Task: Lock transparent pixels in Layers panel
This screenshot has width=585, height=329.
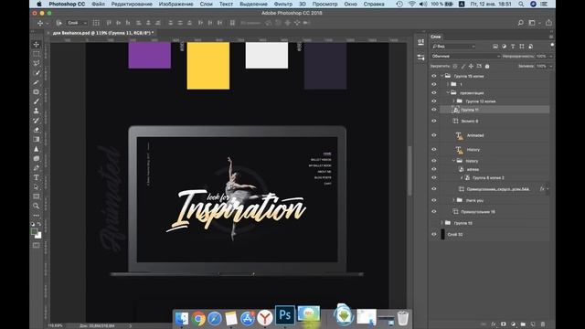Action: click(455, 66)
